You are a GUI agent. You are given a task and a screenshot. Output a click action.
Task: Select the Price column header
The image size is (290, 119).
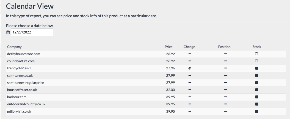169,47
